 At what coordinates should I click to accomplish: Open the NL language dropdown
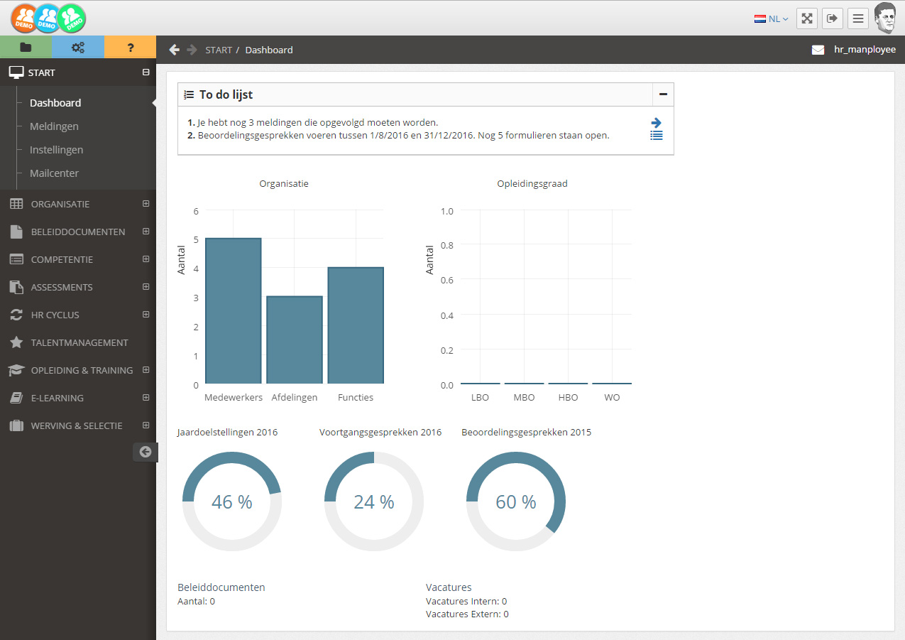pos(772,19)
